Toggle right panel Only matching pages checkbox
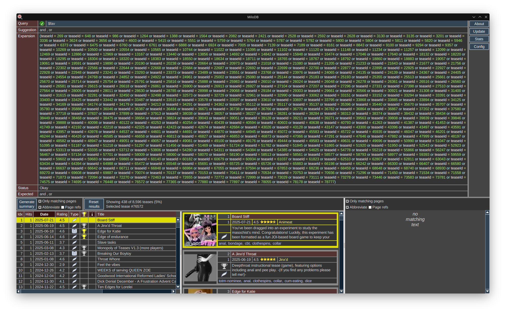 coord(347,201)
